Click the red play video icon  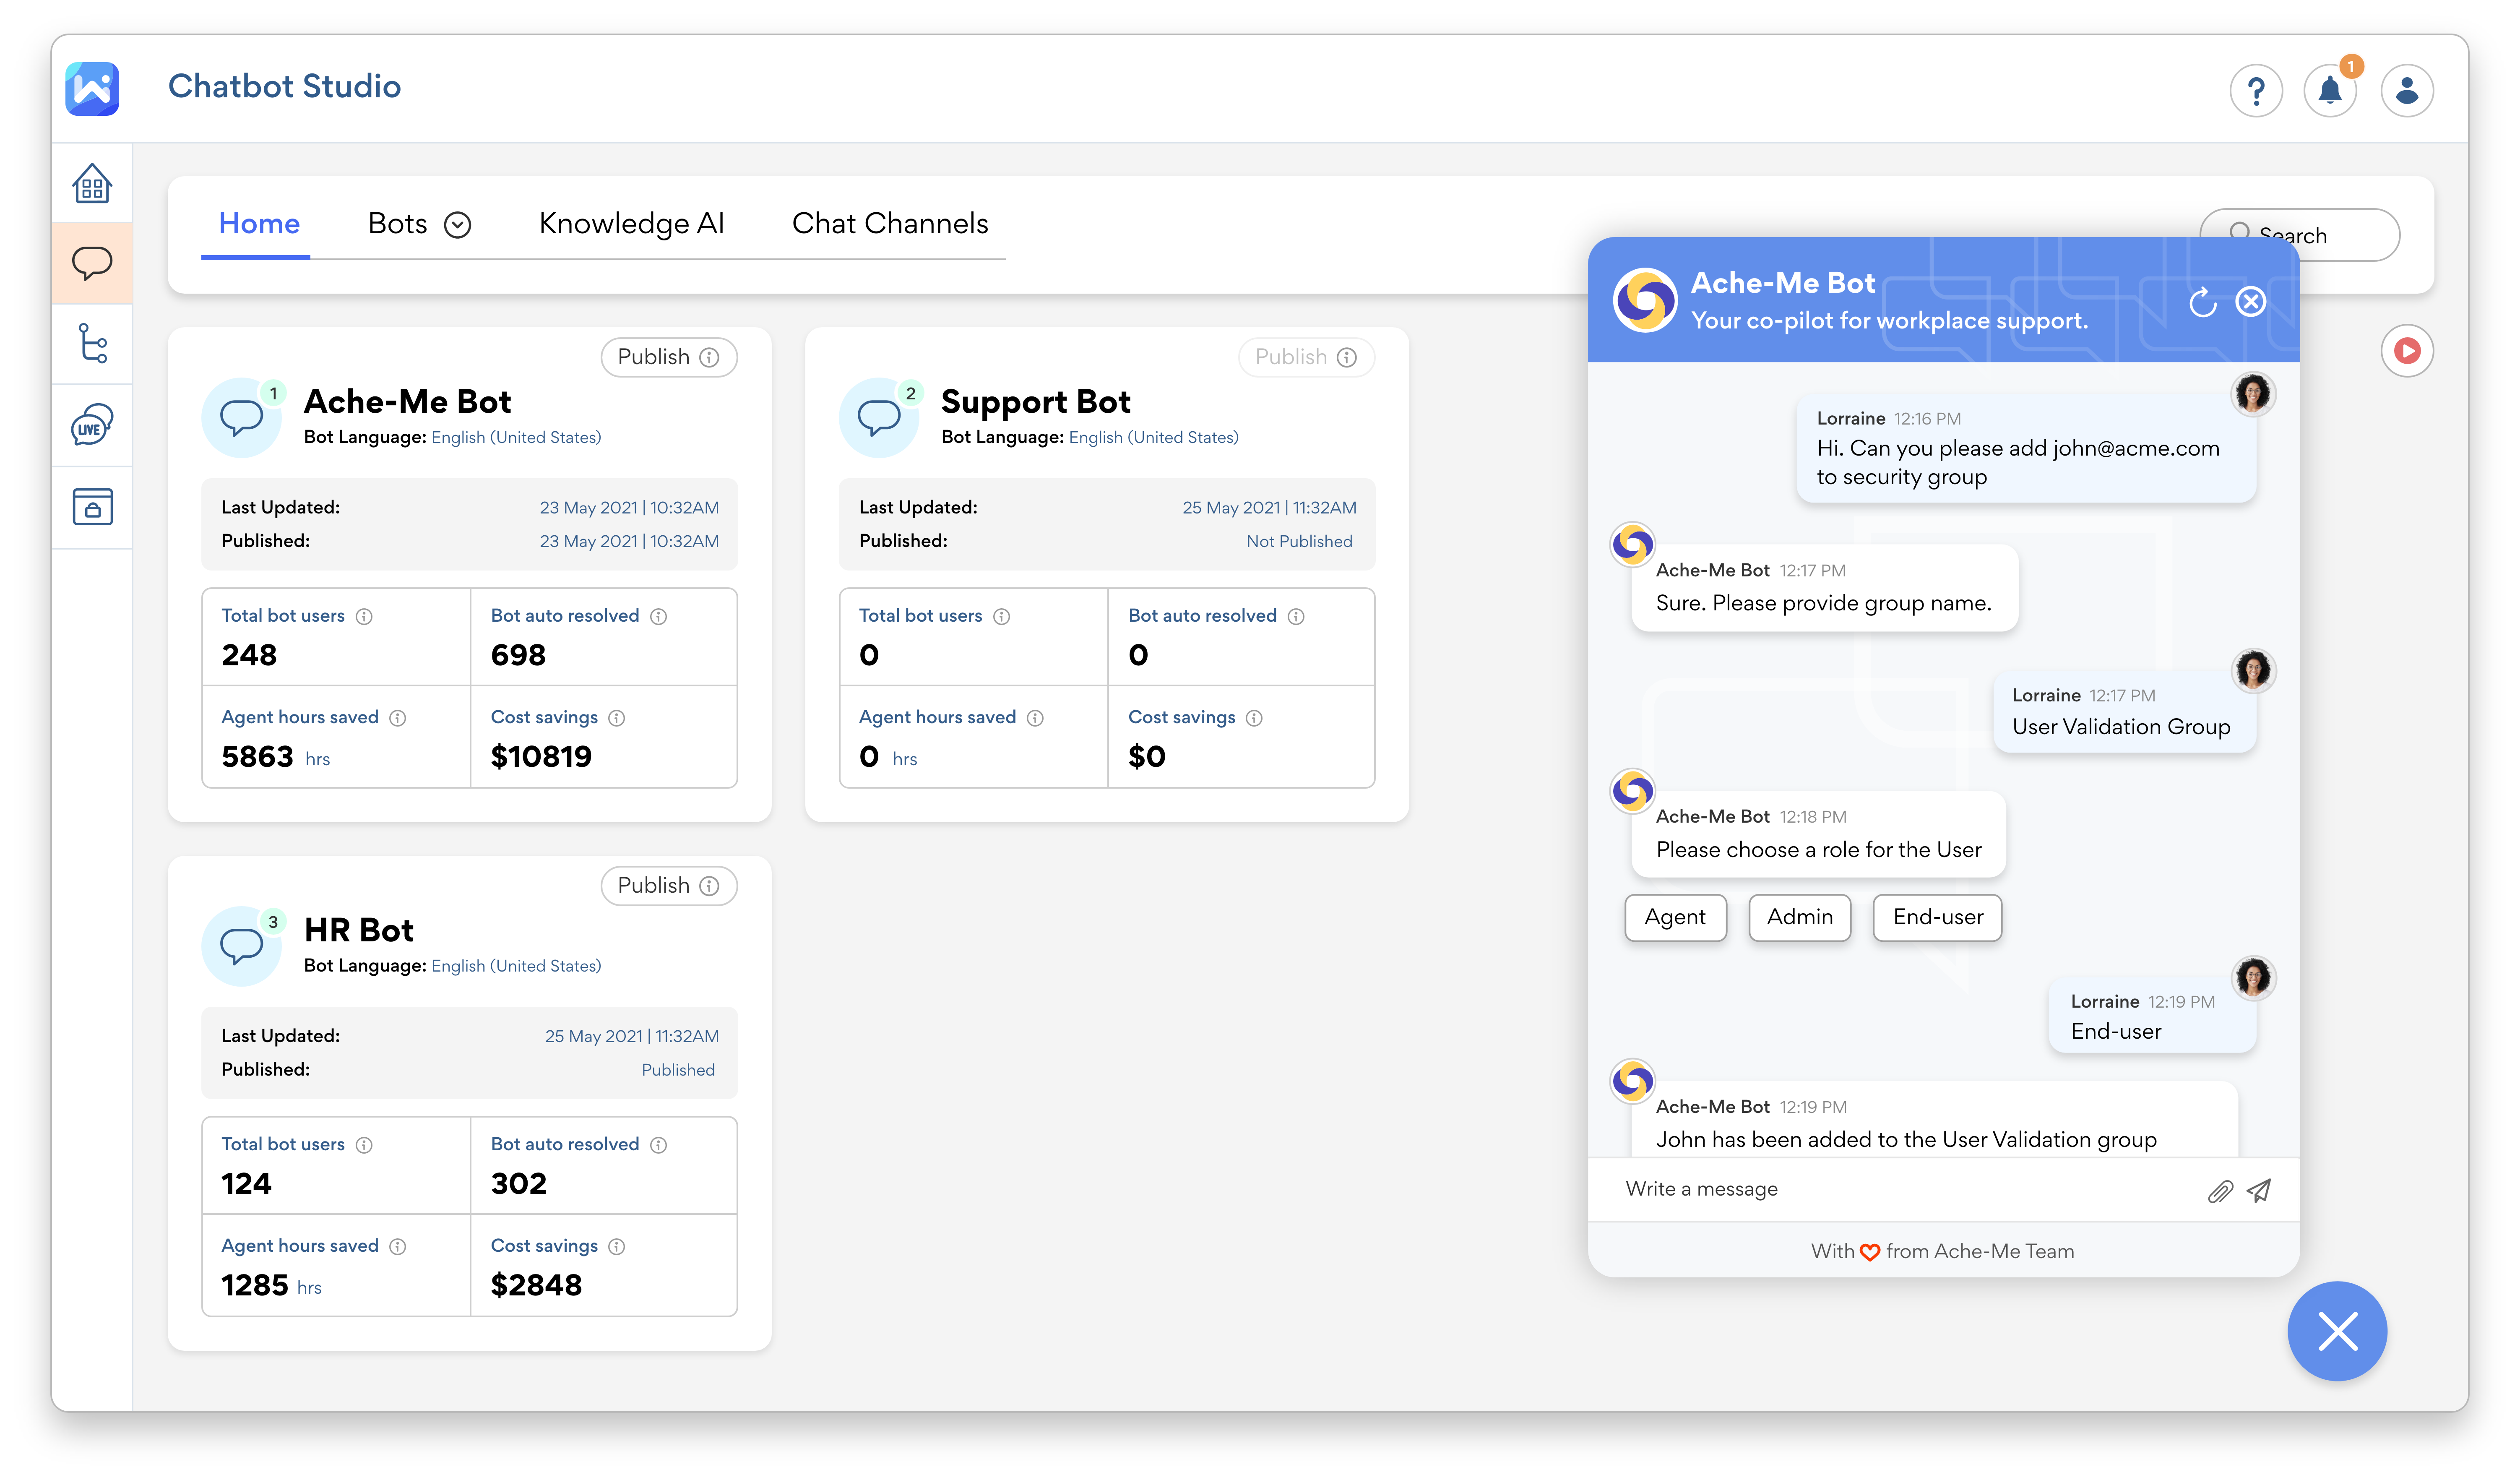click(2407, 351)
